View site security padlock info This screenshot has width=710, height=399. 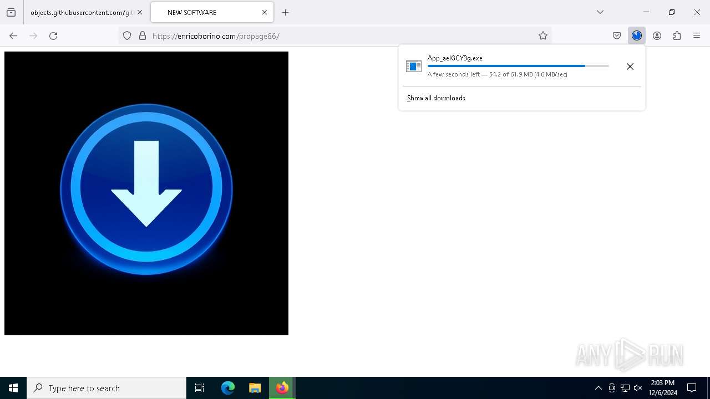[x=143, y=35]
